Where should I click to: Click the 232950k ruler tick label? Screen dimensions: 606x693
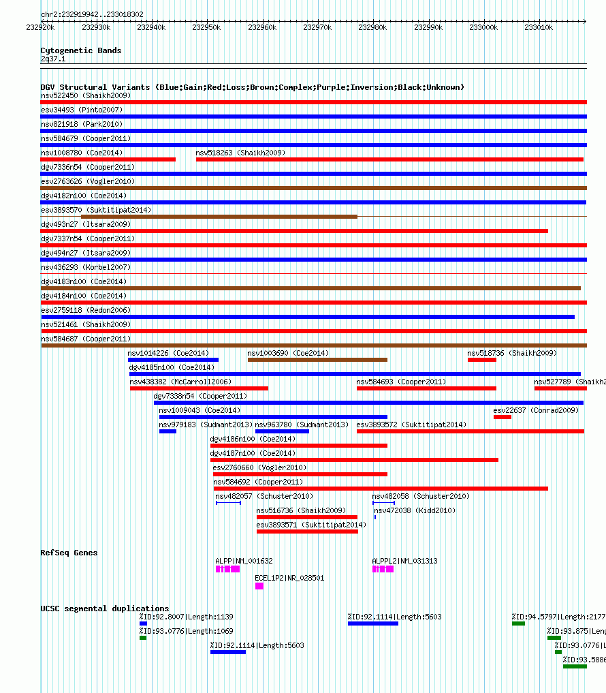206,27
